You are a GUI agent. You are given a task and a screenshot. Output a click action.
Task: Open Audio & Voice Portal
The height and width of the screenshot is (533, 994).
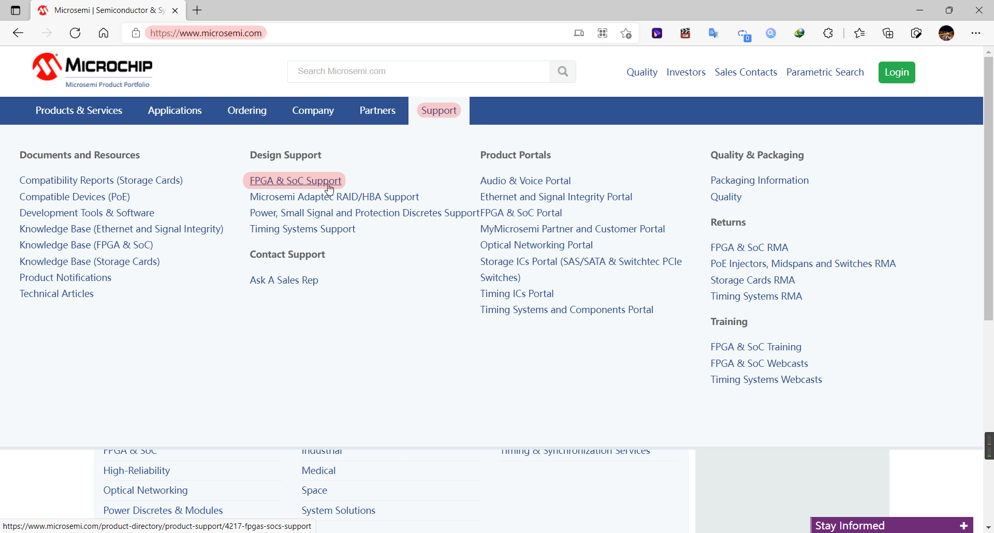pyautogui.click(x=525, y=181)
